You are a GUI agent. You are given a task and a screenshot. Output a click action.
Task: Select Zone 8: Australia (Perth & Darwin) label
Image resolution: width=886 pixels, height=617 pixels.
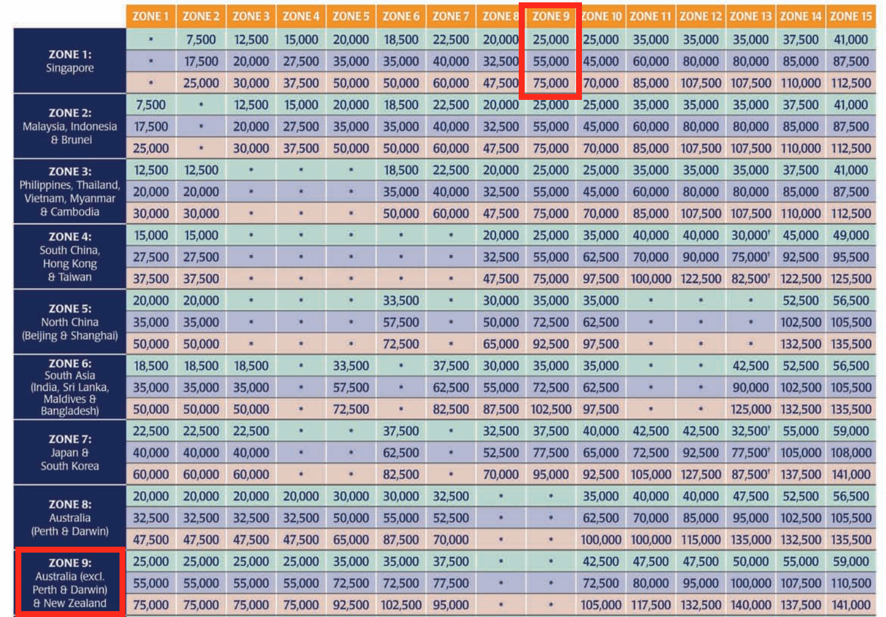click(x=70, y=517)
